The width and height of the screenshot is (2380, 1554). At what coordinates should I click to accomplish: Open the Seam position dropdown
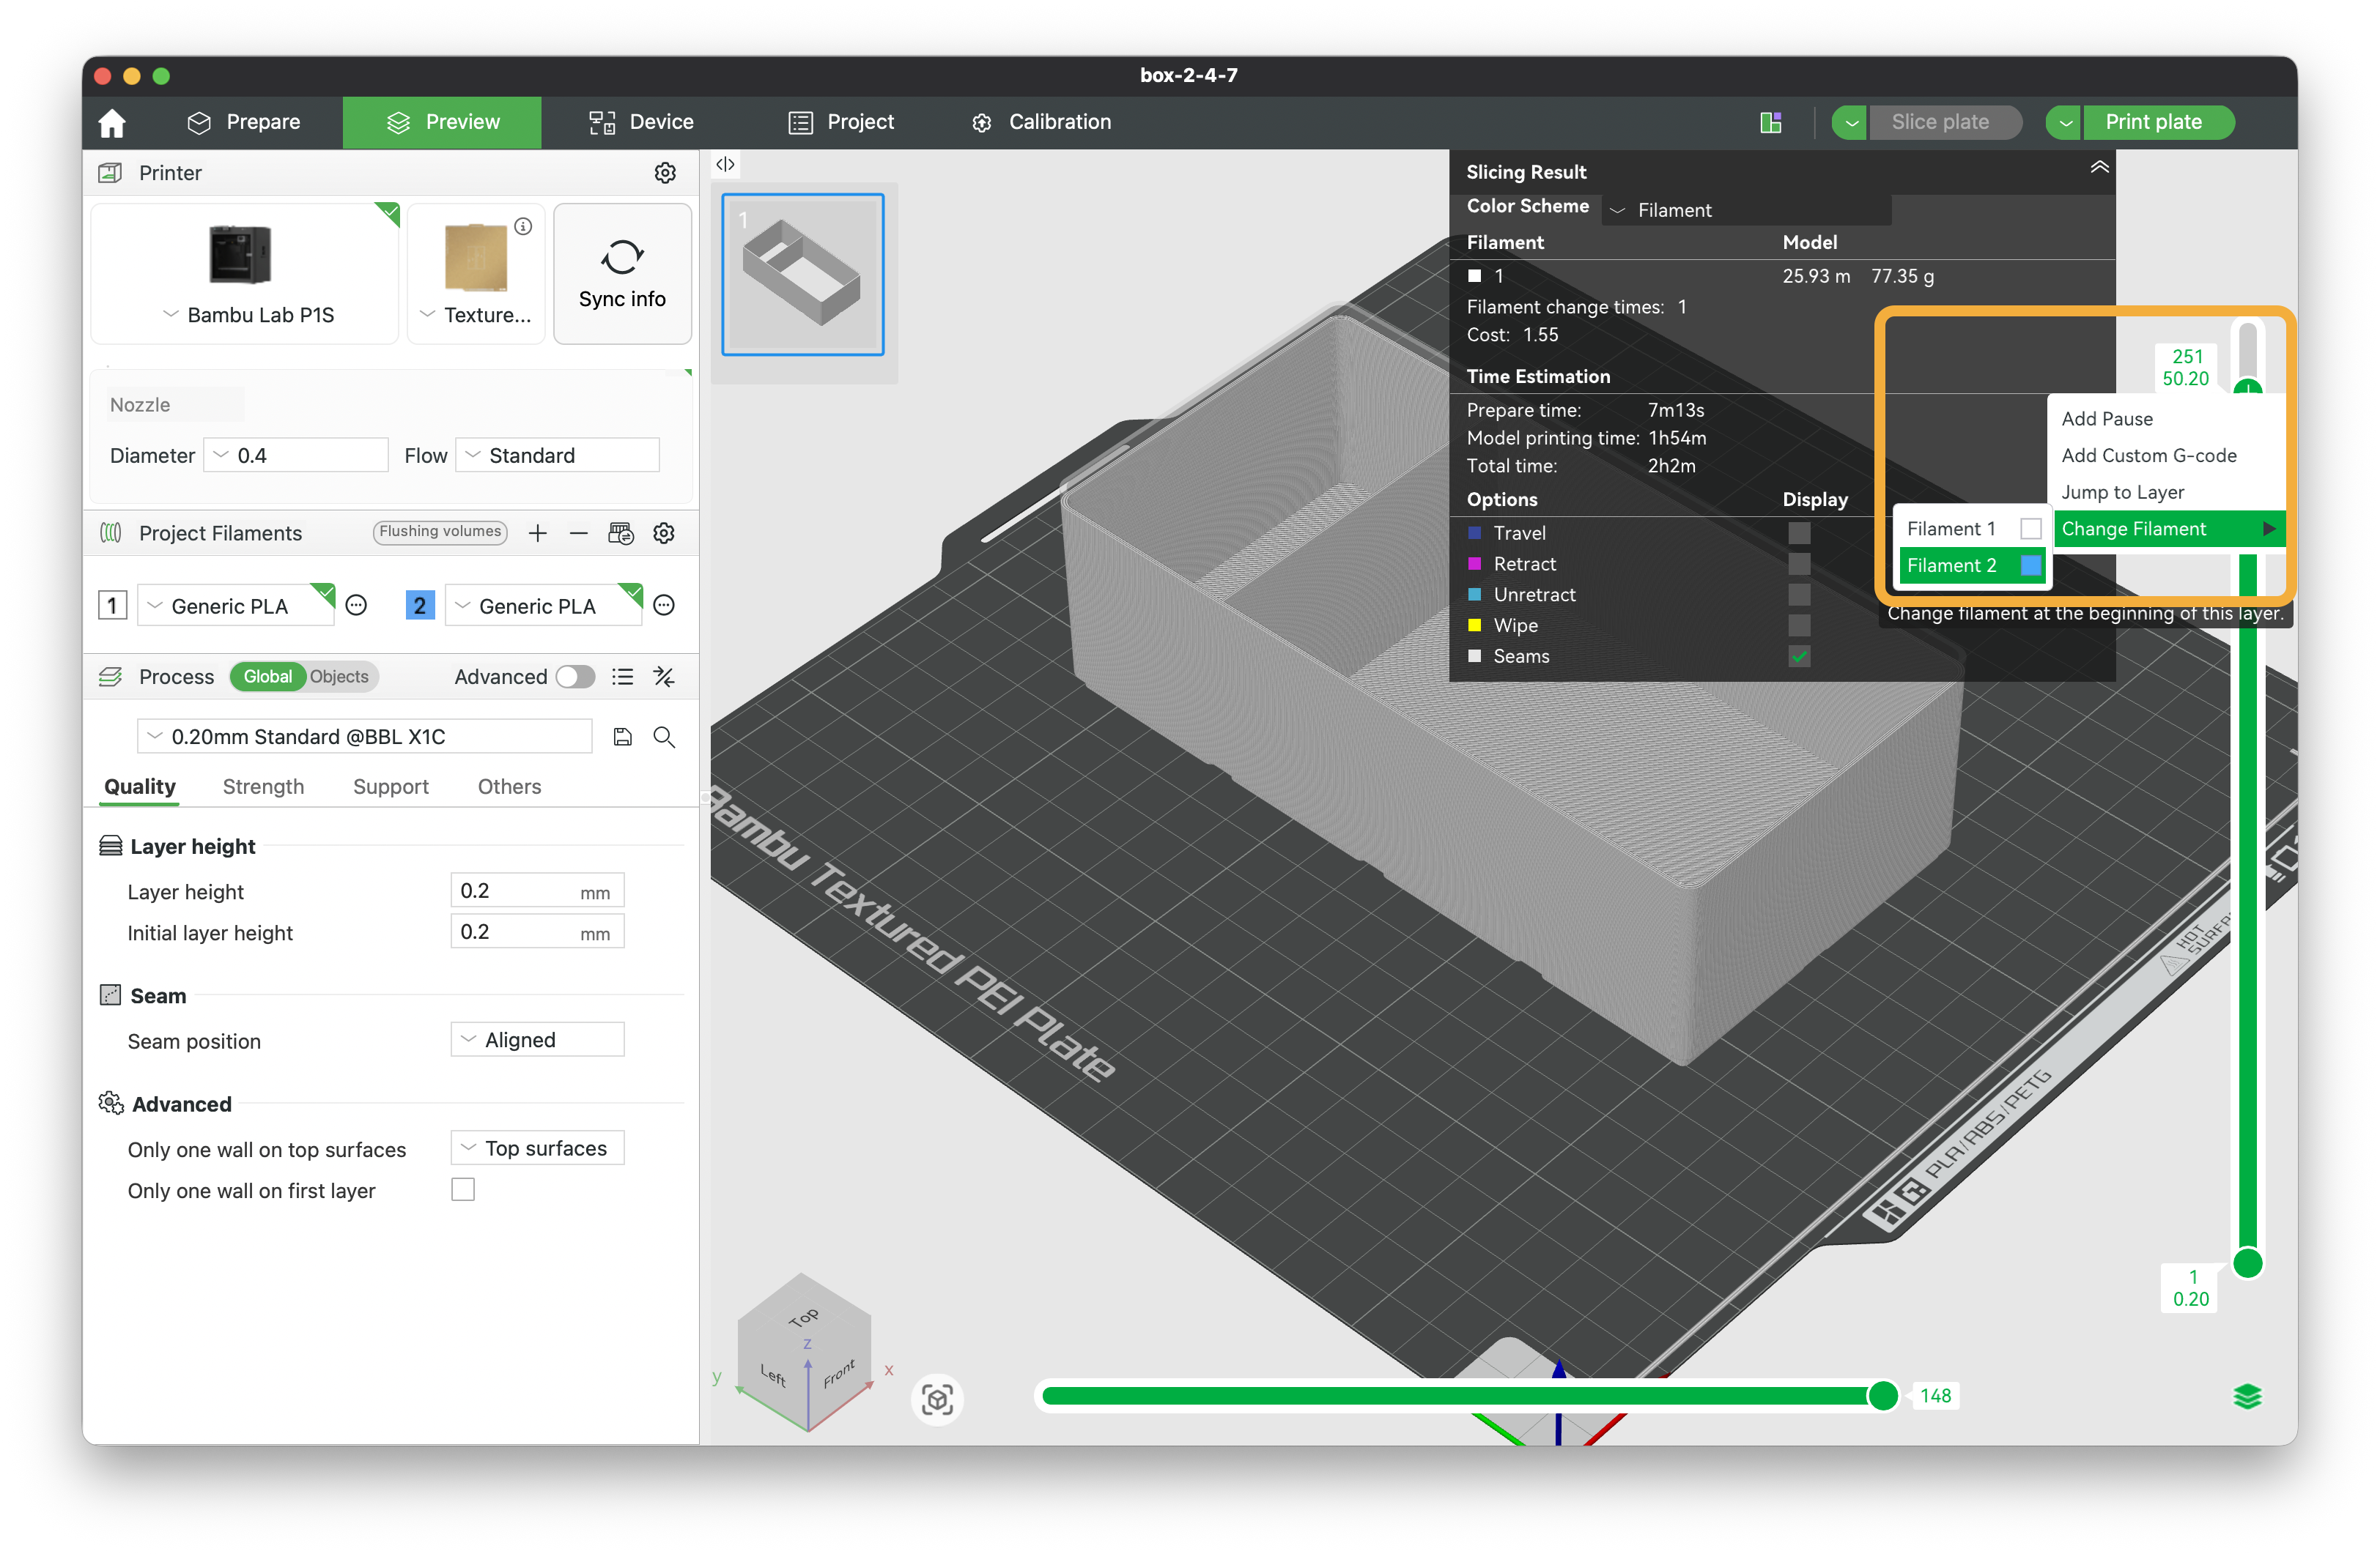537,1039
